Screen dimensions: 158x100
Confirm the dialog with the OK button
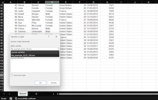[x=40, y=83]
